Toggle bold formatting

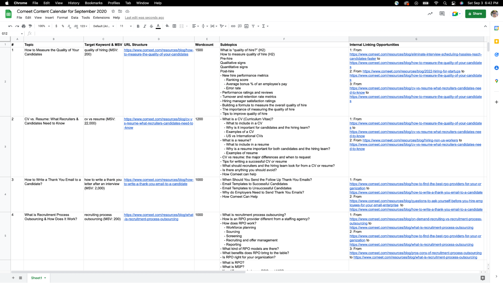click(138, 26)
